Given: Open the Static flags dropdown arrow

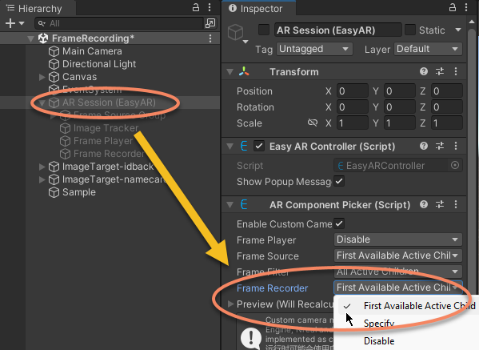Looking at the screenshot, I should pyautogui.click(x=458, y=30).
